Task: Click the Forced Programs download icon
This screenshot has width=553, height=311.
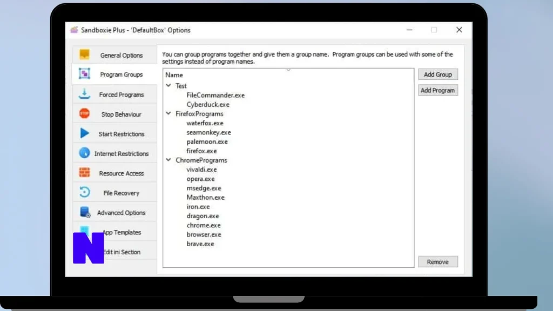Action: (84, 94)
